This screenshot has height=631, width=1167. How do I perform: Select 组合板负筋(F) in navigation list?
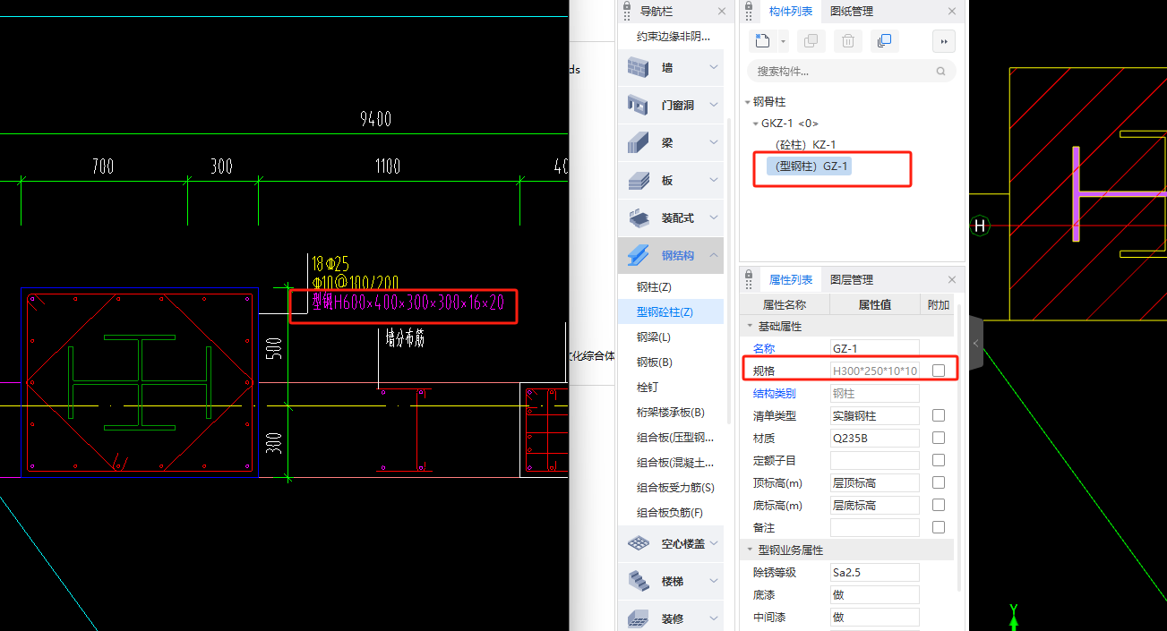click(x=670, y=512)
